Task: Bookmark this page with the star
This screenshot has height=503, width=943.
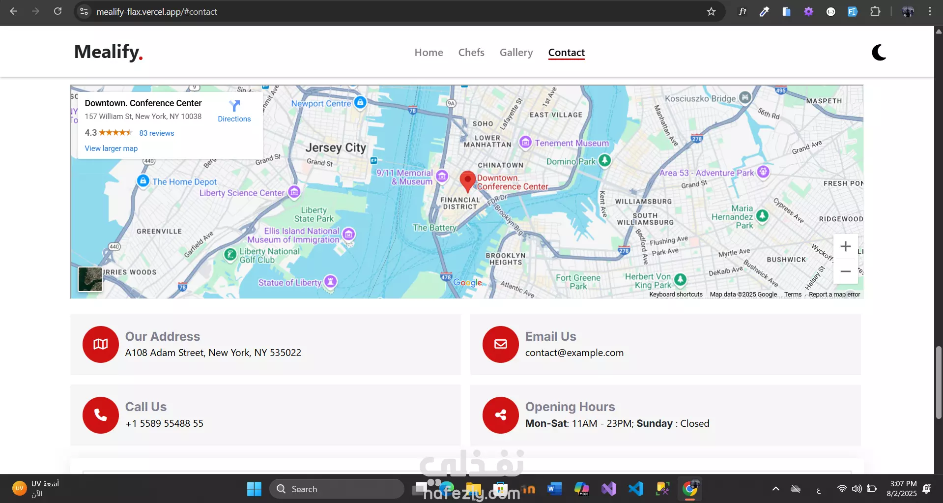Action: coord(711,11)
